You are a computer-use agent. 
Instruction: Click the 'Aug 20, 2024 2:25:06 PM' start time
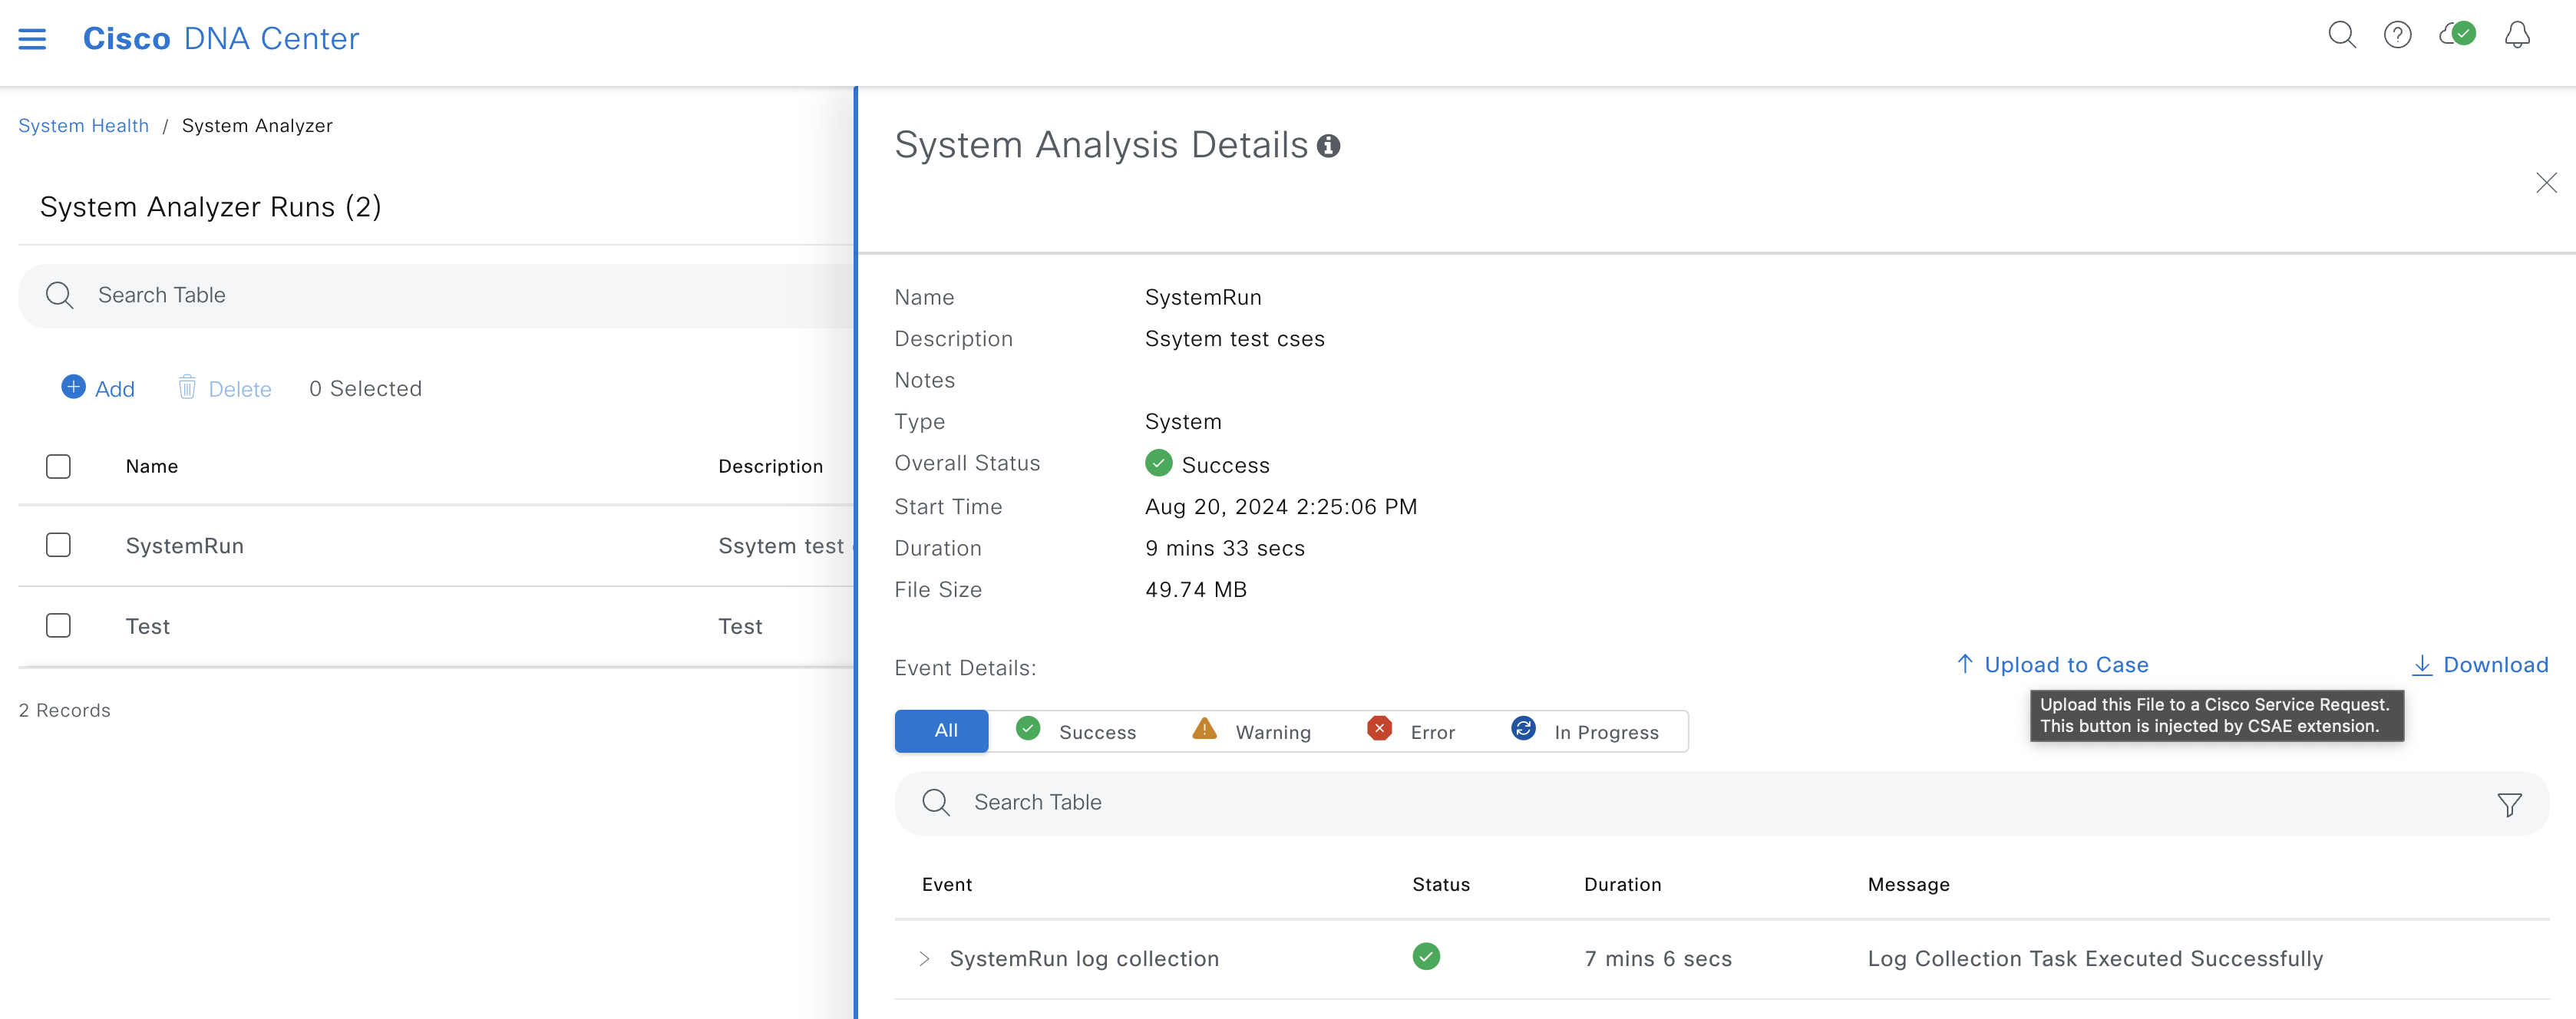pyautogui.click(x=1280, y=507)
